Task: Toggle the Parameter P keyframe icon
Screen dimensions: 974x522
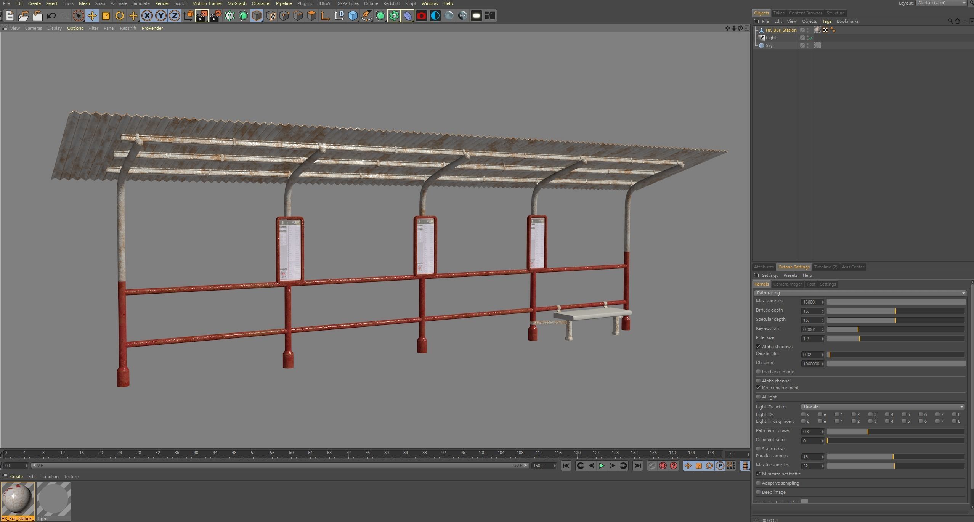Action: 720,466
